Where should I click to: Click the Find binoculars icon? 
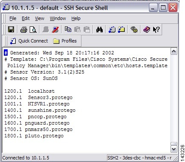click(x=99, y=29)
